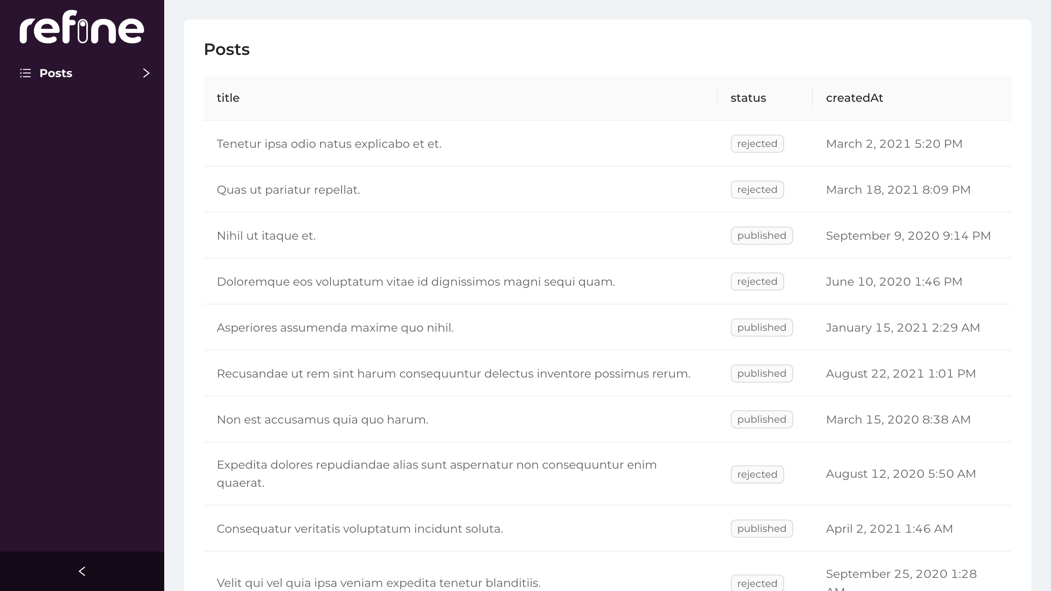This screenshot has width=1051, height=591.
Task: Click the rejected badge on 'Quas ut pariatur repellat.'
Action: [x=757, y=189]
